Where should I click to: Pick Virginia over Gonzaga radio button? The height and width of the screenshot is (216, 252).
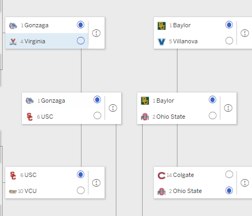[80, 41]
